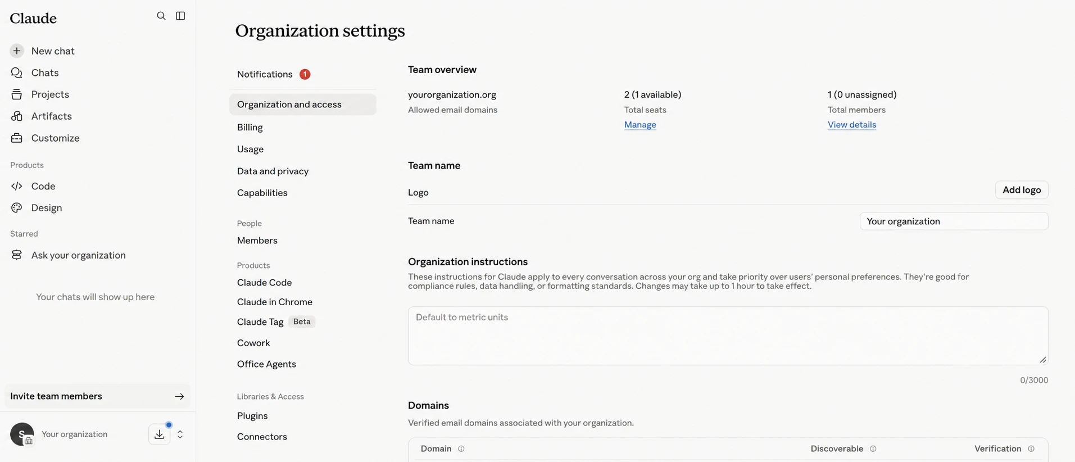Click the Domain column info icon

tap(461, 449)
